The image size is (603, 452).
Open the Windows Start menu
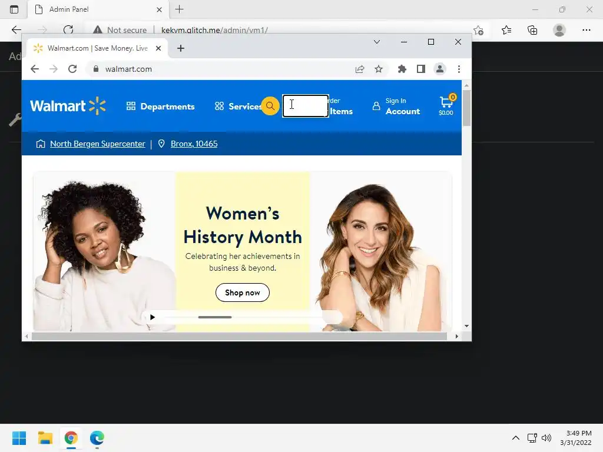pyautogui.click(x=19, y=438)
